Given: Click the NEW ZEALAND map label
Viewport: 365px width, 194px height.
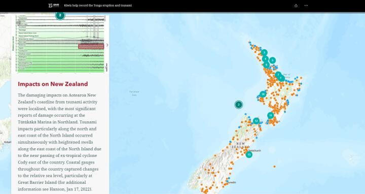Looking at the screenshot, I should [240, 145].
